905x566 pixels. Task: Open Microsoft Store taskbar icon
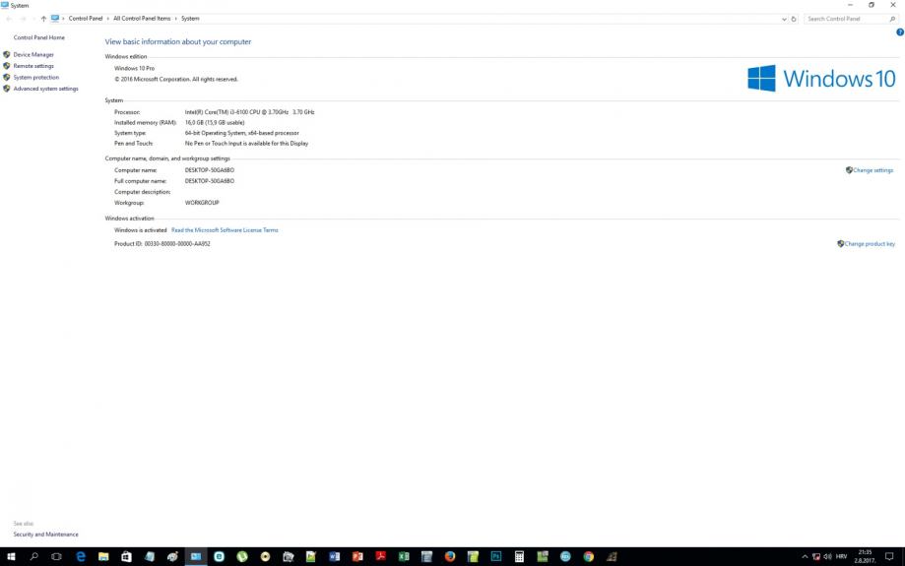click(x=126, y=557)
